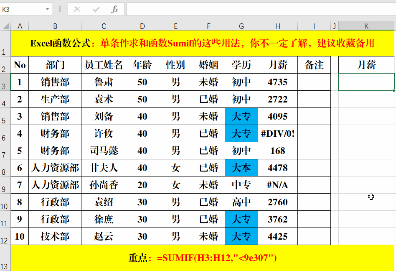Click the cell showing =SUMIF(H3:H12,"<9e307")

pos(202,258)
